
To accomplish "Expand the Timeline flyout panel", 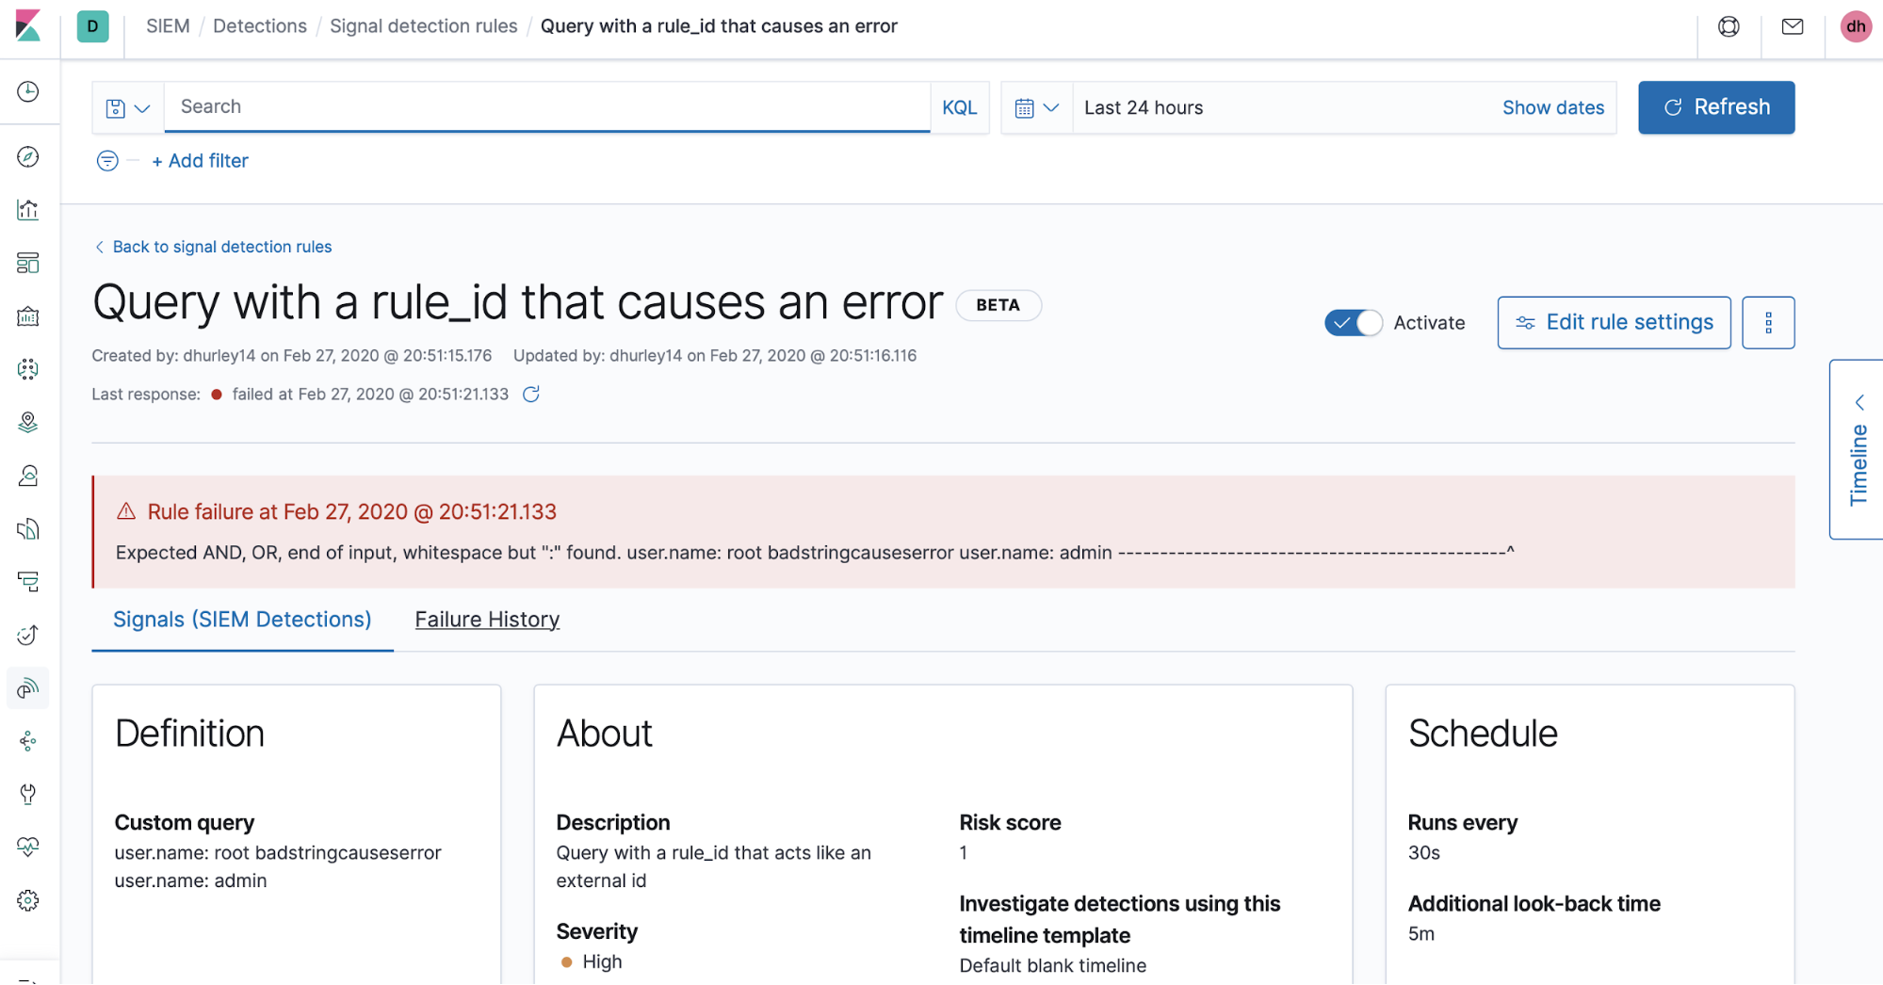I will pos(1858,449).
